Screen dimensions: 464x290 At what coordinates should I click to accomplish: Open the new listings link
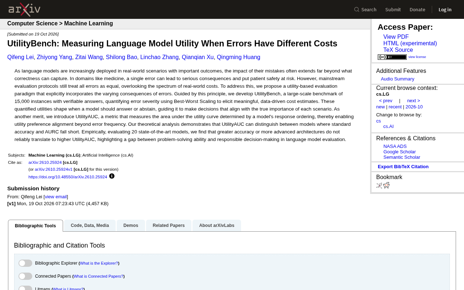coord(381,107)
